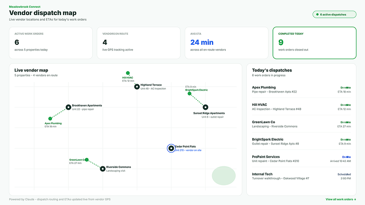Click the Scheduled status of Internal Tech
365x205 pixels.
click(344, 174)
